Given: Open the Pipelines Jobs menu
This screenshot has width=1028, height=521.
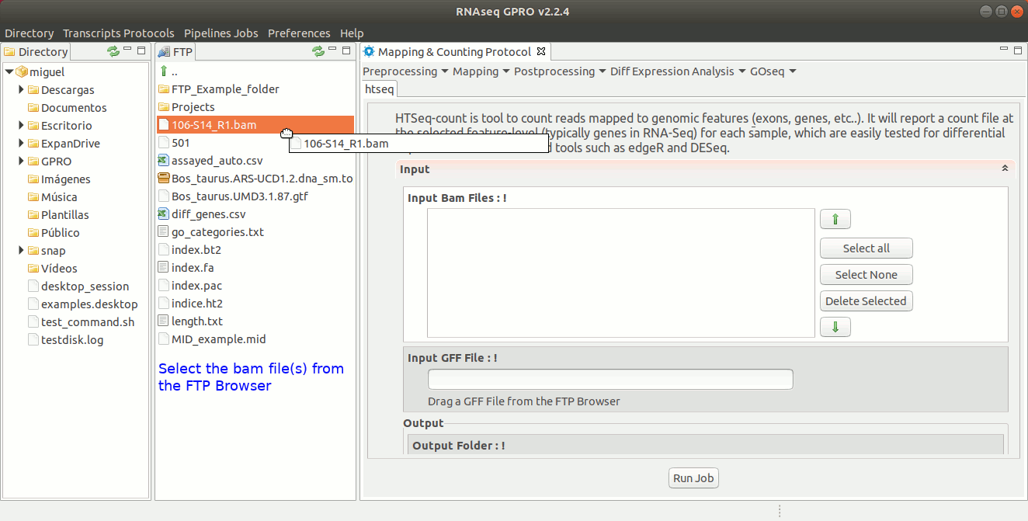Looking at the screenshot, I should tap(221, 33).
